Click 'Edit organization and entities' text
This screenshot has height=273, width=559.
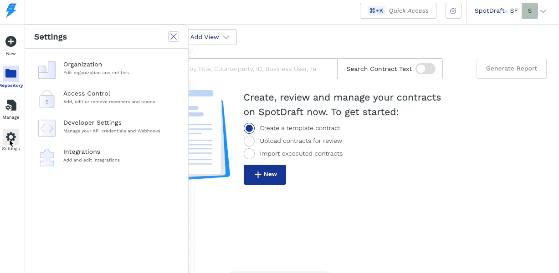click(x=96, y=73)
